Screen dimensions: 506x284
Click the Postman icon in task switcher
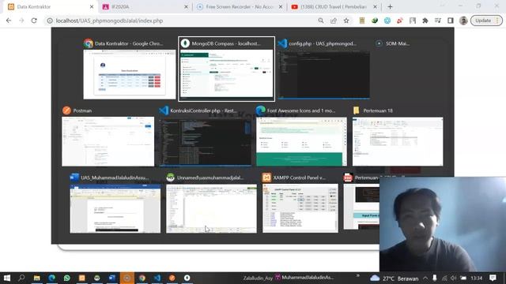tap(66, 110)
